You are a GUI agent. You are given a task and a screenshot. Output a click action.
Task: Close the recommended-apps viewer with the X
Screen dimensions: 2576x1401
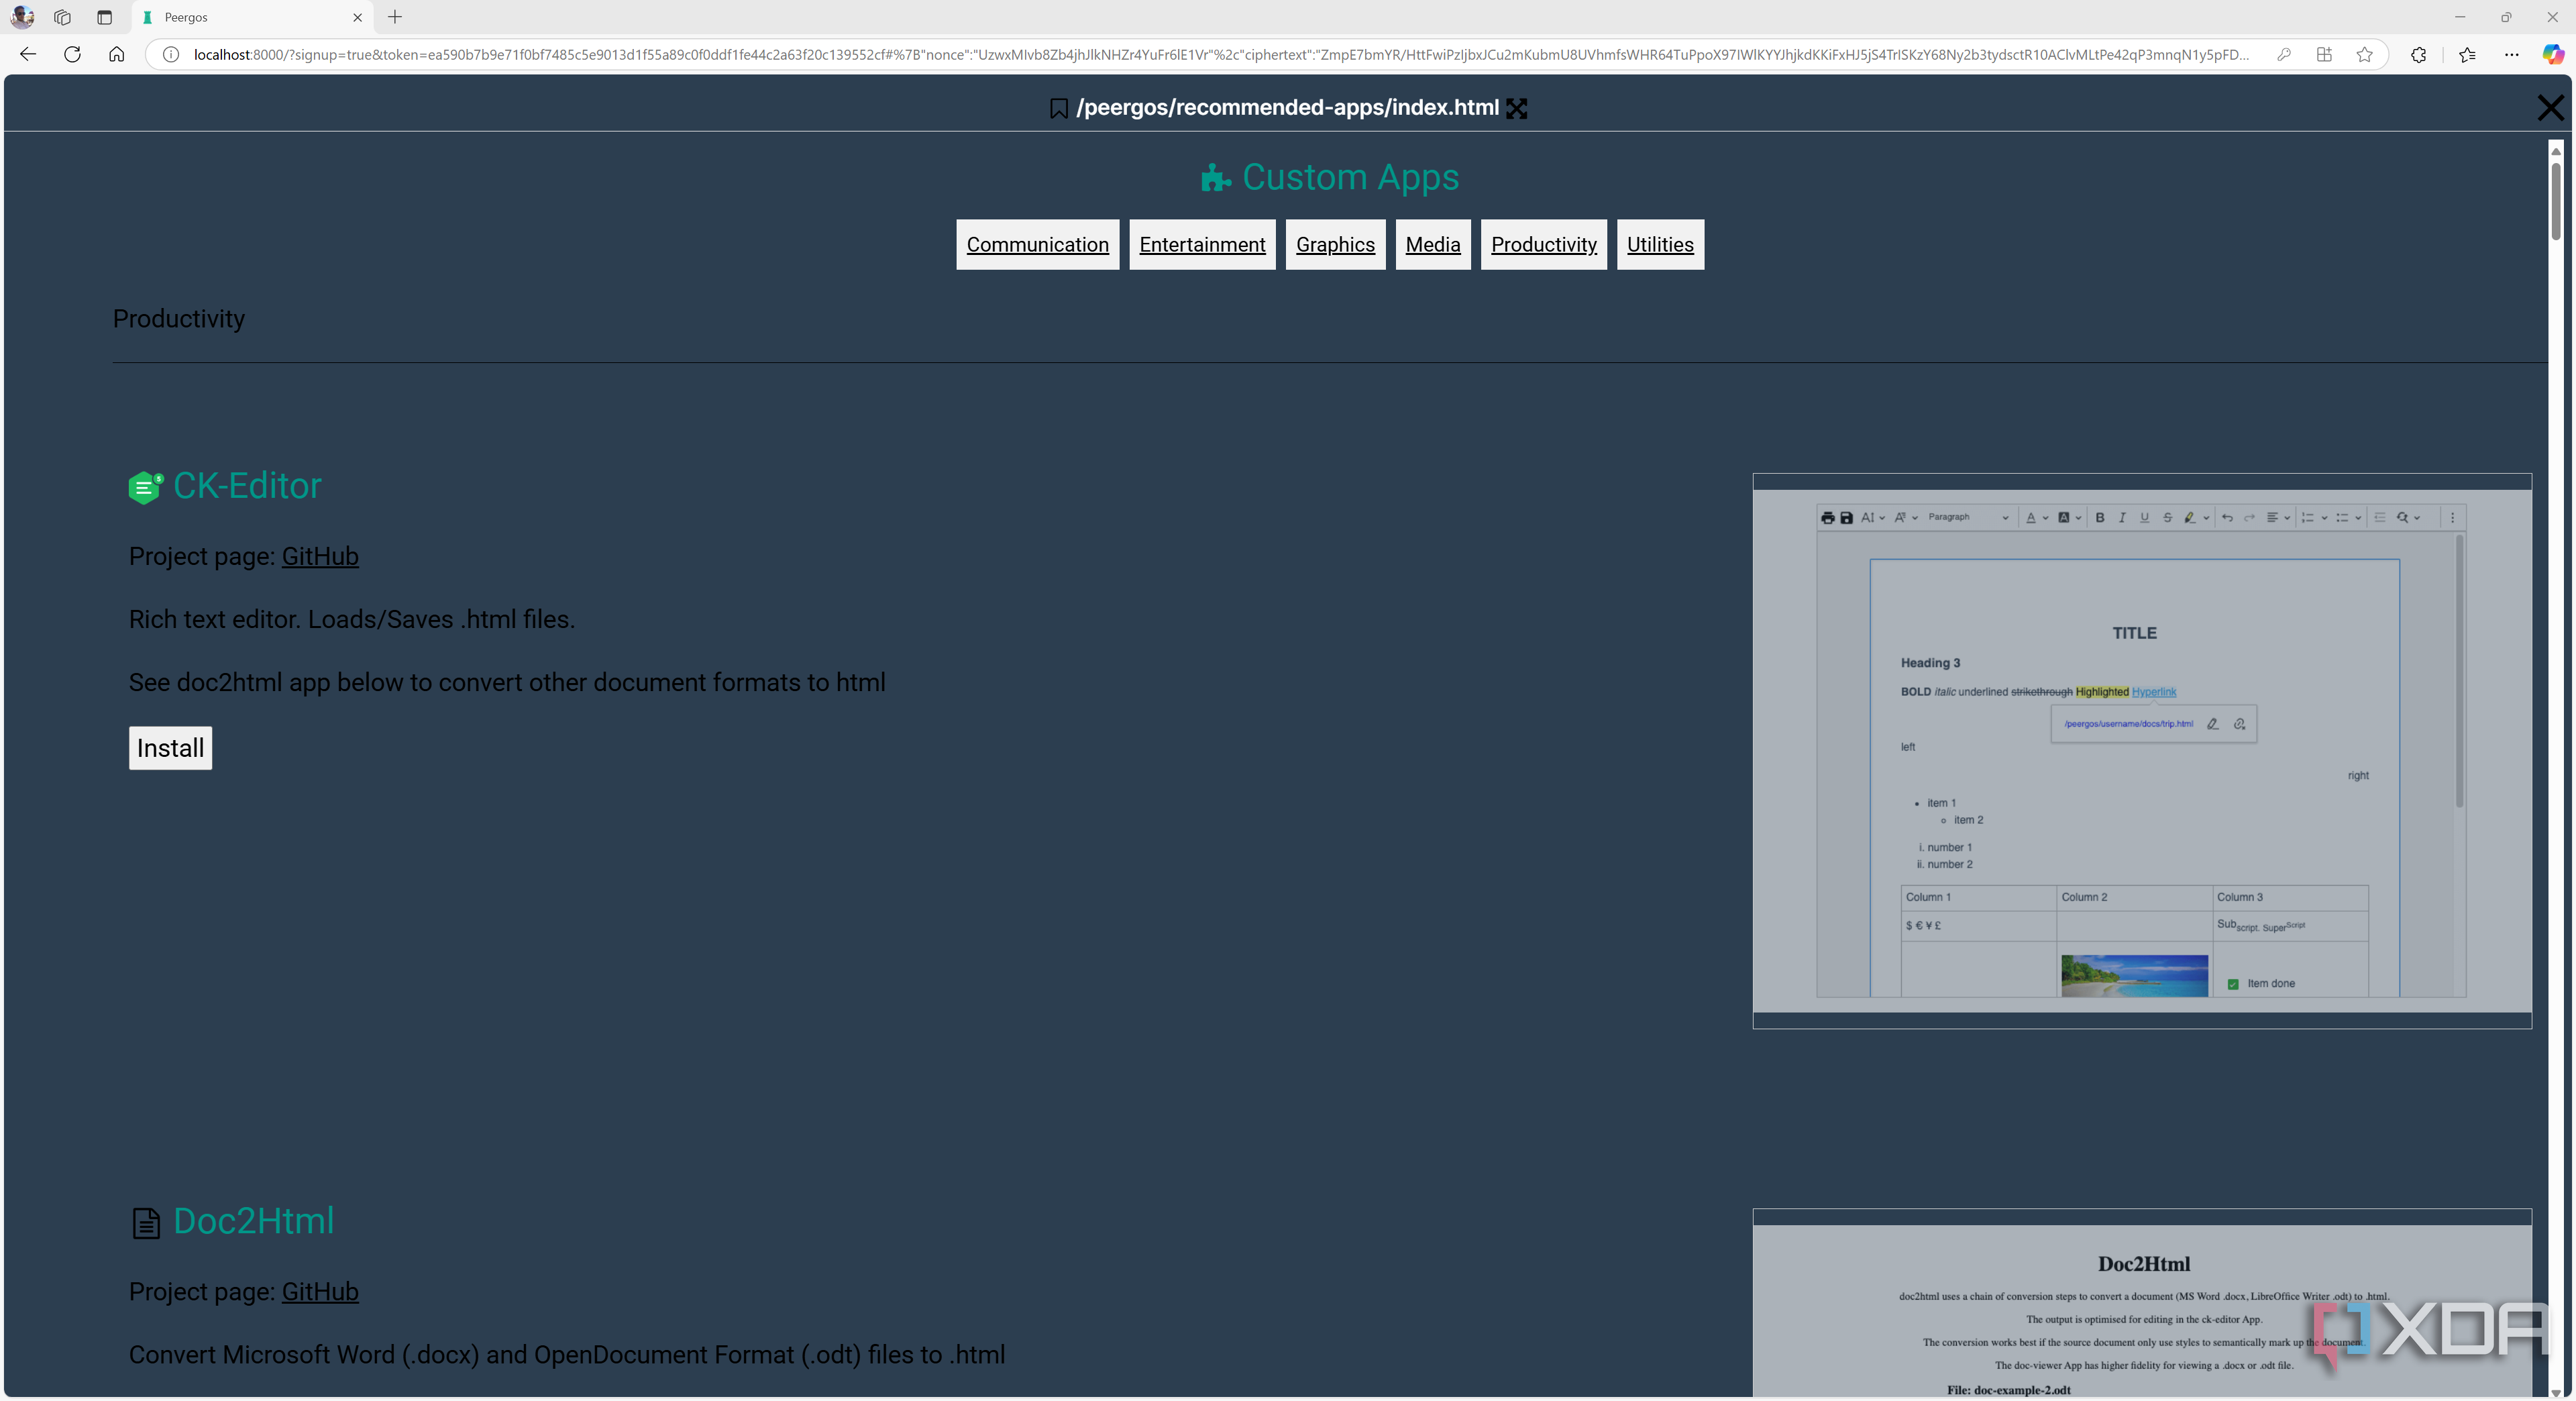(2550, 107)
